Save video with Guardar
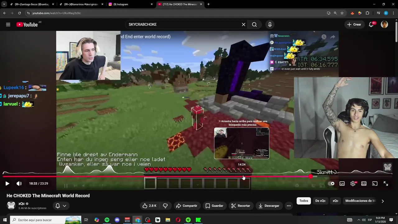Viewport: 398px width, 224px height. [214, 206]
